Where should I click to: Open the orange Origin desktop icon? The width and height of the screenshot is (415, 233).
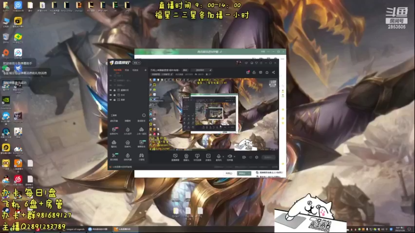coord(6,53)
